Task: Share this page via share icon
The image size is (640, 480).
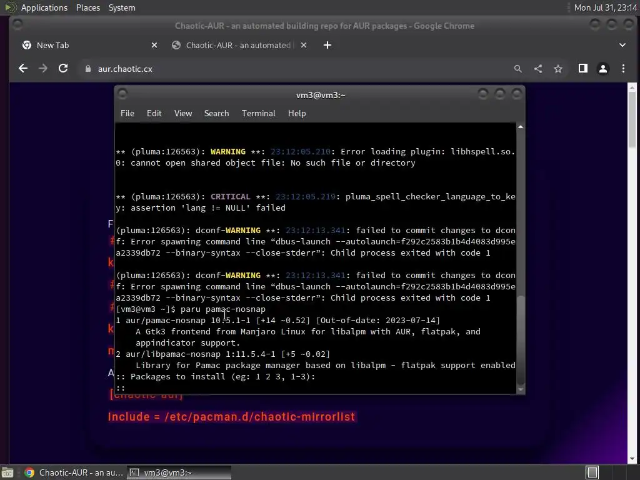Action: pos(538,69)
